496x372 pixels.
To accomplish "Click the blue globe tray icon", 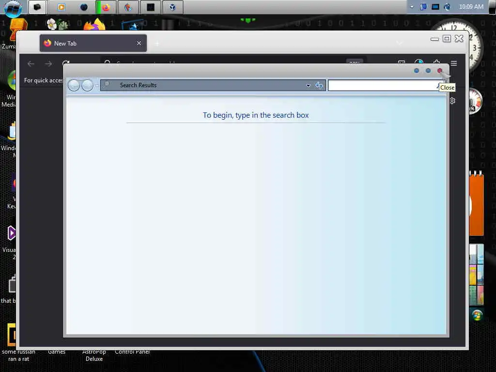I will [447, 7].
